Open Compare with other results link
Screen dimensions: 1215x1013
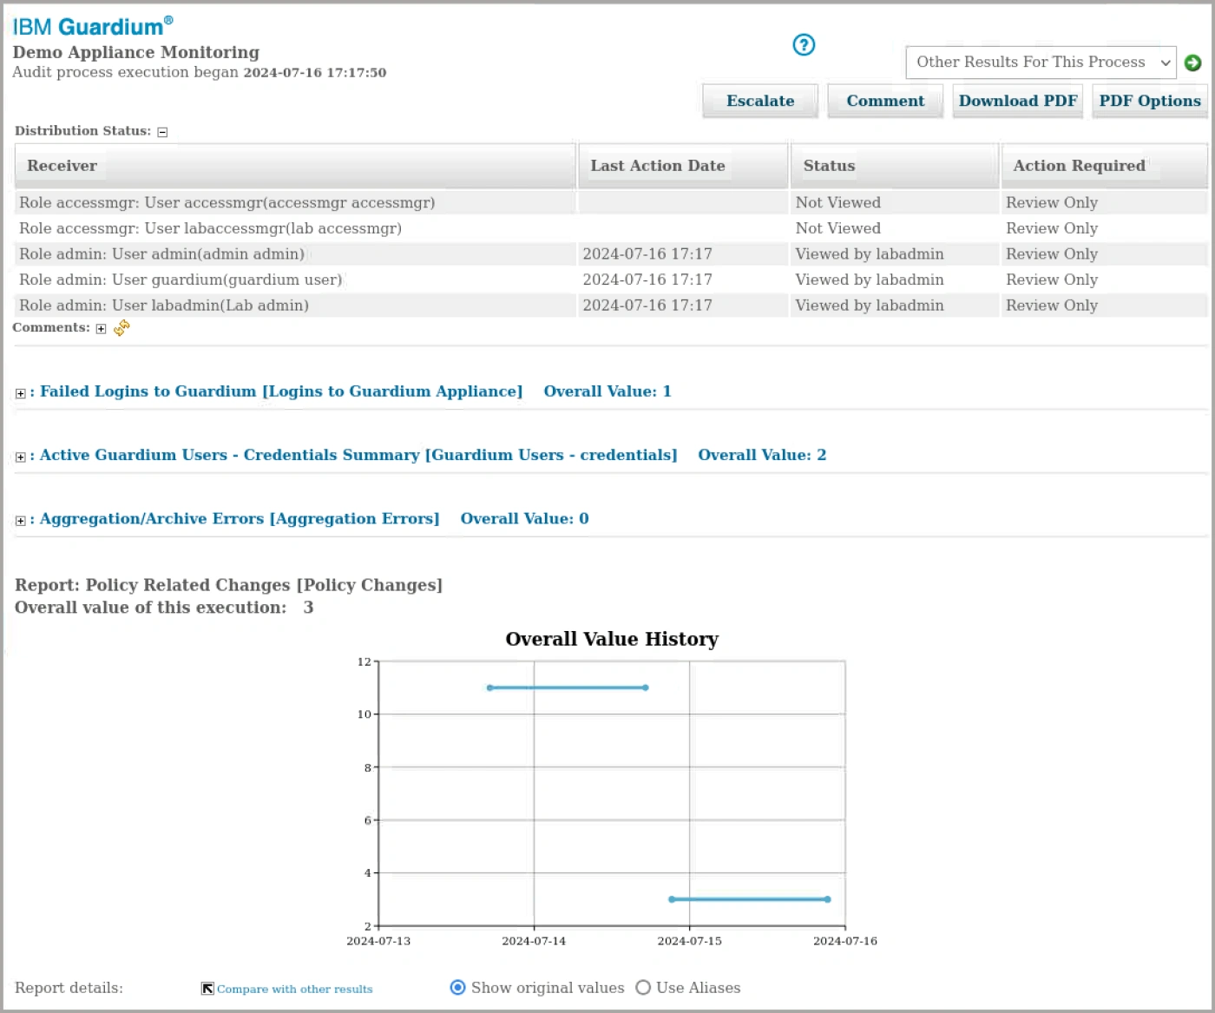(x=294, y=989)
